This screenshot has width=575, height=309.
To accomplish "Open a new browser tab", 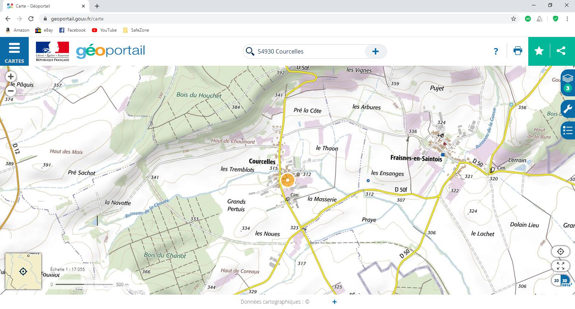I will pyautogui.click(x=97, y=6).
